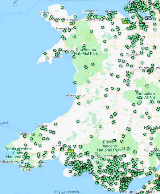Viewport: 160px width, 194px height.
Task: Select the Colwyn Bay label
Action: [x=95, y=20]
